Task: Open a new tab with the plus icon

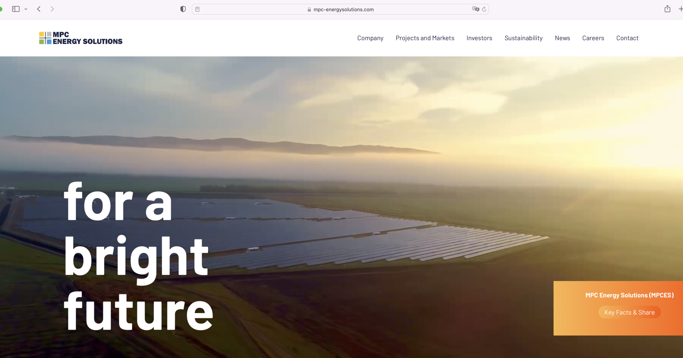Action: [681, 9]
